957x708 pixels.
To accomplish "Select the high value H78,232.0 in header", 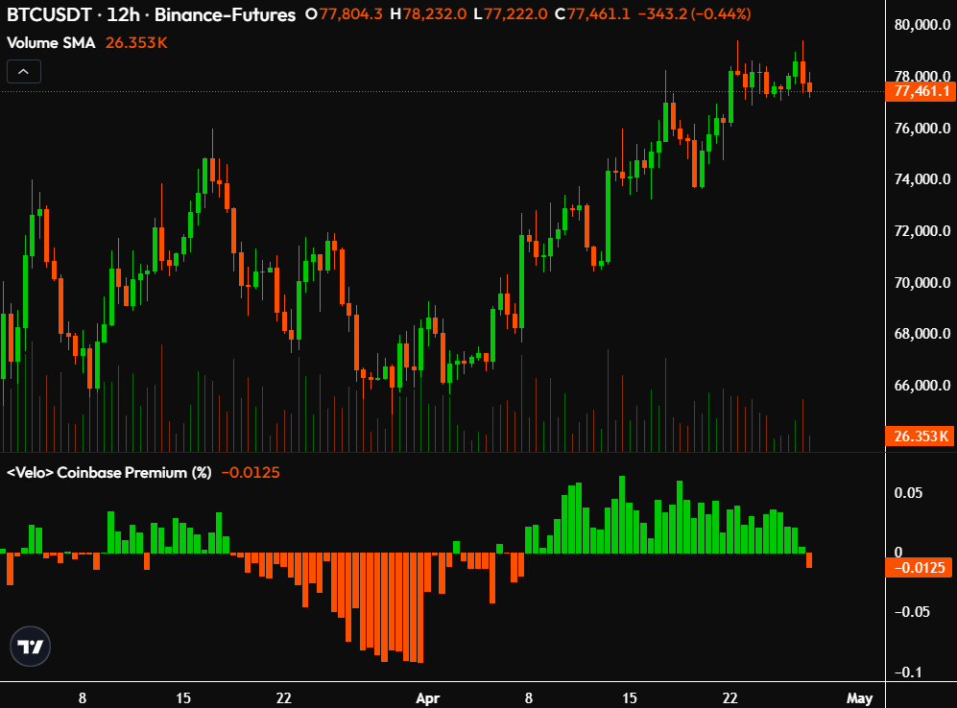I will point(428,14).
